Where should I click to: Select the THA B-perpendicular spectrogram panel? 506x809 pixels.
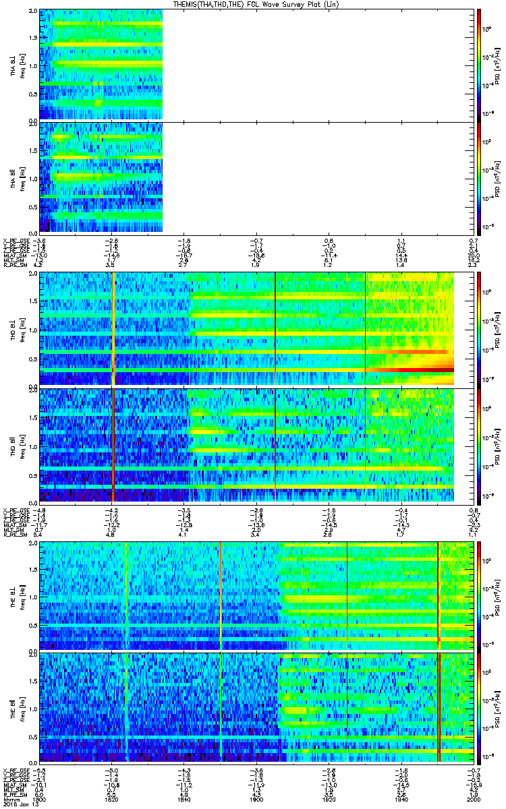256,65
